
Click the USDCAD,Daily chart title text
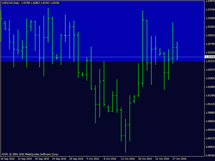pyautogui.click(x=11, y=3)
